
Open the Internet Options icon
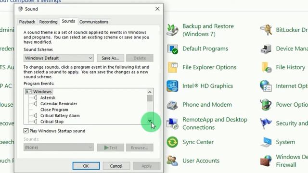pos(266,86)
